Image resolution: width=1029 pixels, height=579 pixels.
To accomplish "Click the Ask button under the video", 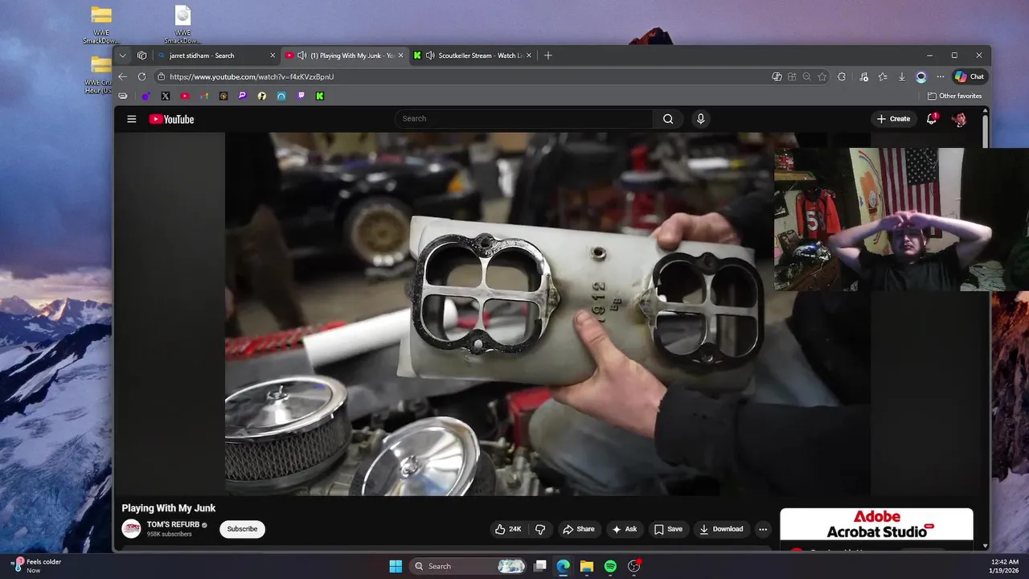I will 625,529.
